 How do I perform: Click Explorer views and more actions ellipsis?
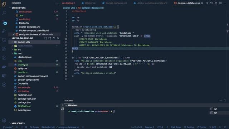[57, 3]
